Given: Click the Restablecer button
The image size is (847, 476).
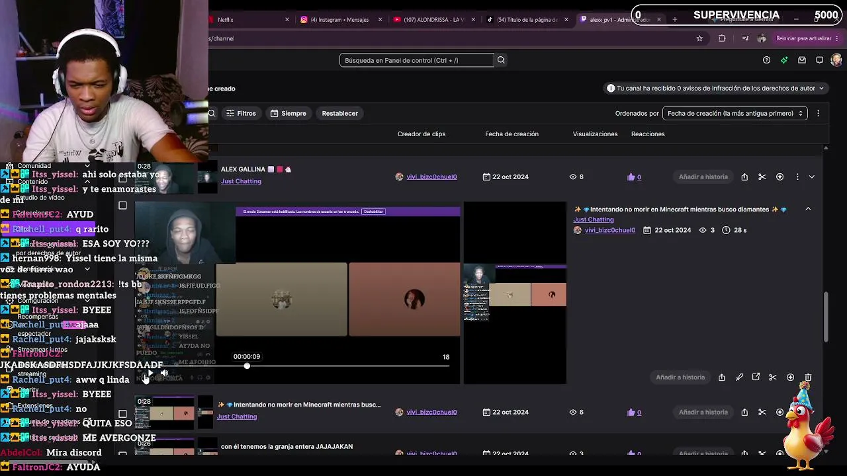Looking at the screenshot, I should (339, 113).
